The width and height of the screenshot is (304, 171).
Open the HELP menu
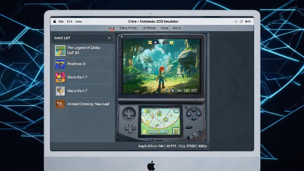click(x=177, y=28)
